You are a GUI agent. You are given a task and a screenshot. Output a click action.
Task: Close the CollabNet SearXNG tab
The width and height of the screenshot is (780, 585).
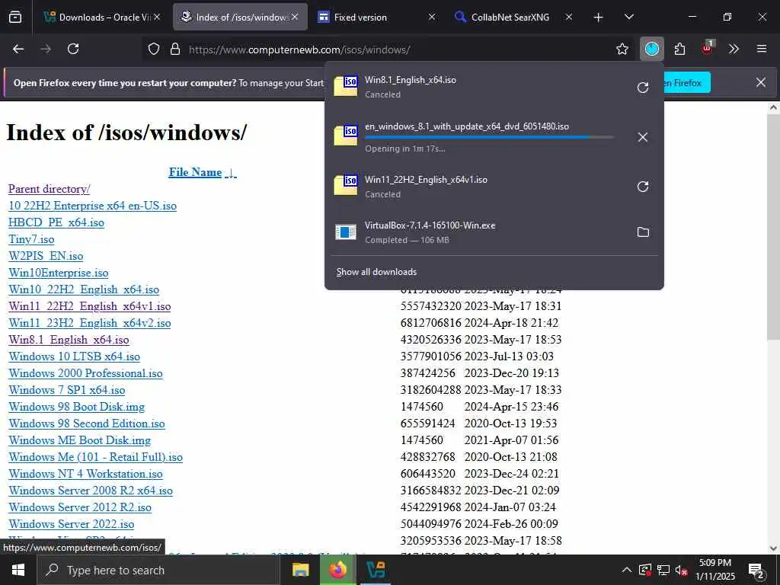pyautogui.click(x=568, y=17)
